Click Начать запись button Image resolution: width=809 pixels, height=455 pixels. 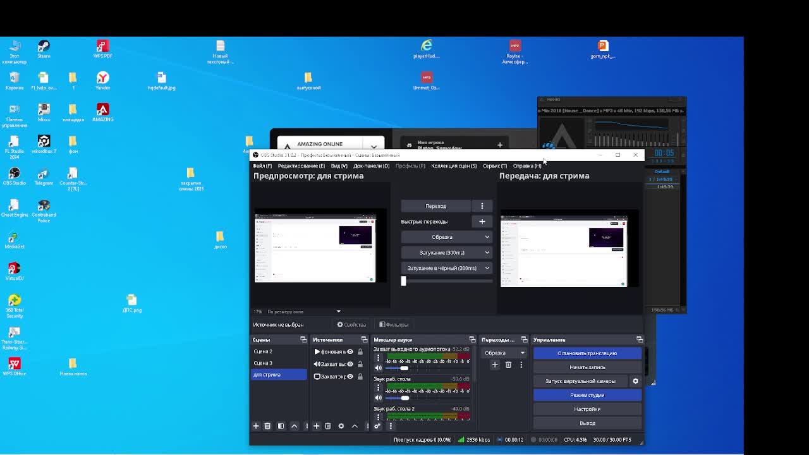point(587,367)
